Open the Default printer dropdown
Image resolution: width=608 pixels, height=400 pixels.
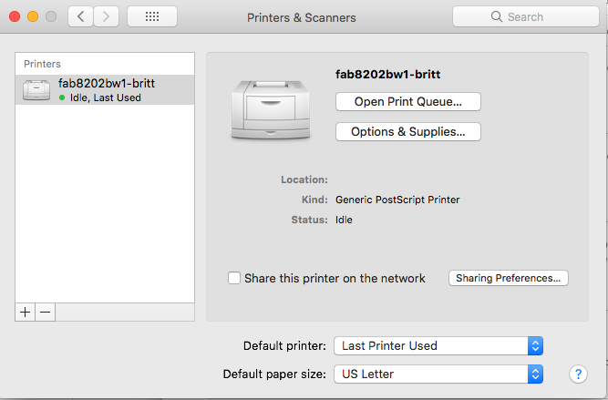tap(438, 345)
